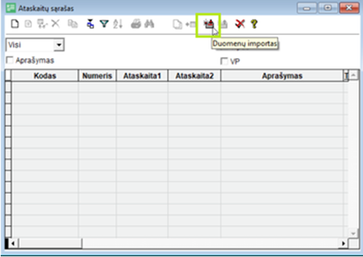
Task: Click the grayed data export icon
Action: click(224, 24)
